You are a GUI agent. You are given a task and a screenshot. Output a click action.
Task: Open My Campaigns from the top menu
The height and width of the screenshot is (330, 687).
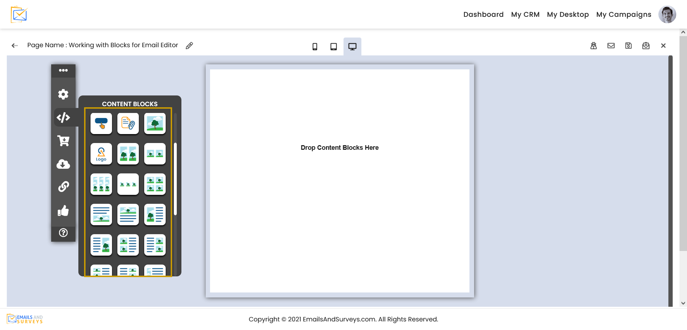(624, 14)
